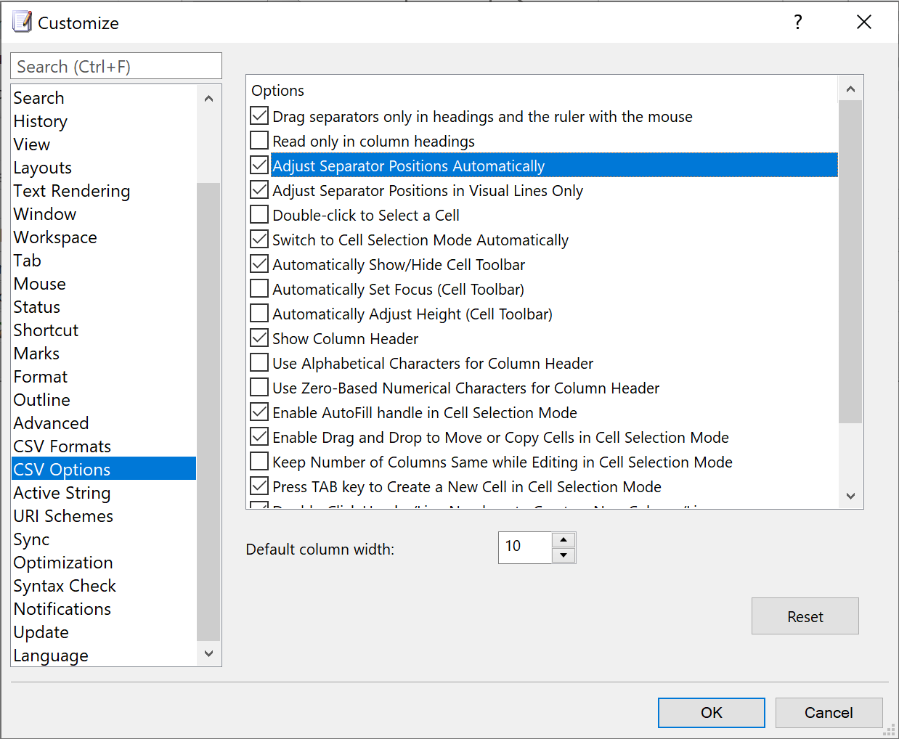Open the Layouts category
The image size is (899, 739).
104,167
